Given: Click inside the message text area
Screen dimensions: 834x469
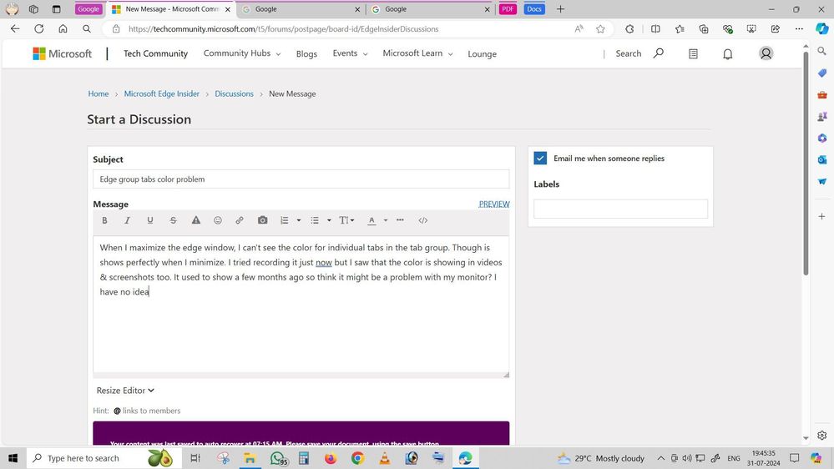Looking at the screenshot, I should point(301,304).
